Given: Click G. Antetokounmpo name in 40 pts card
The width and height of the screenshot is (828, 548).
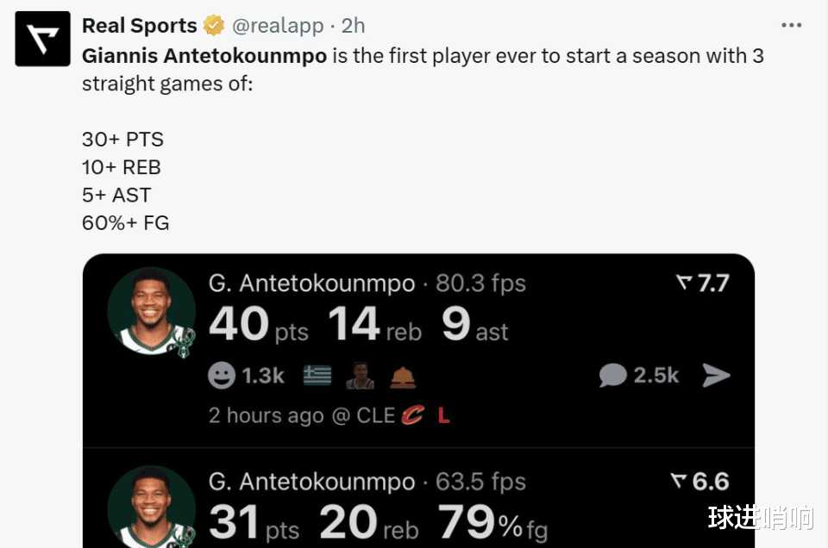Looking at the screenshot, I should [311, 283].
